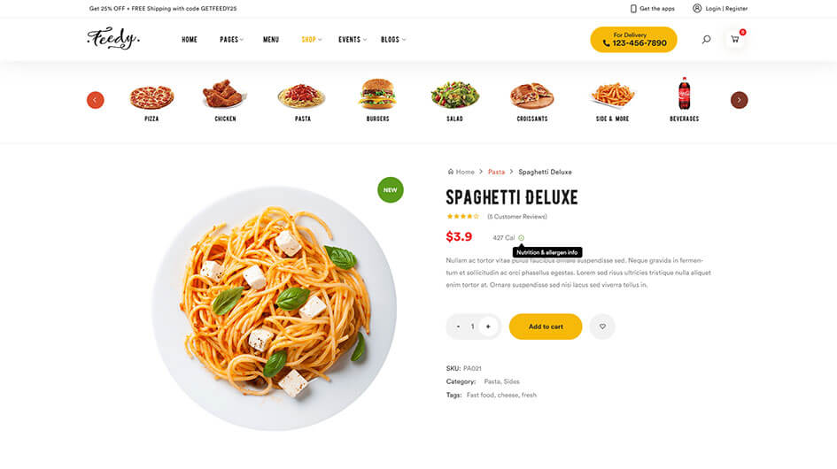
Task: Add Spaghetti Deluxe to wishlist heart
Action: (x=602, y=327)
